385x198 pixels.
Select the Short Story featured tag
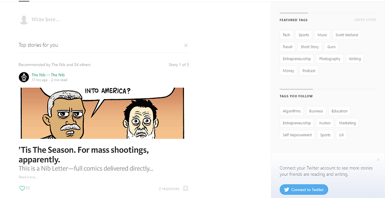pyautogui.click(x=309, y=47)
